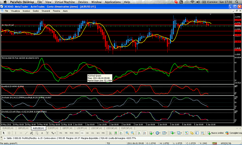
Task: Toggle the Terminal panel button
Action: click(197, 133)
